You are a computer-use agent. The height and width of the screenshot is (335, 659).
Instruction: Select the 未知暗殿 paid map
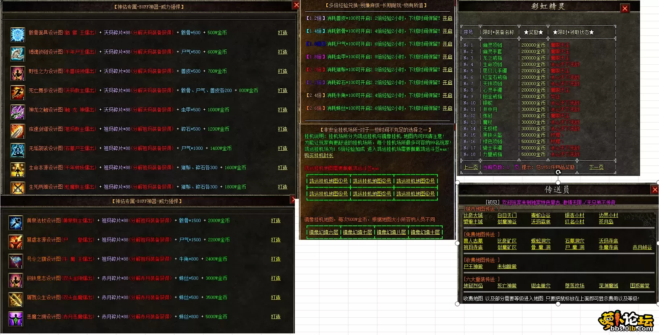(507, 267)
